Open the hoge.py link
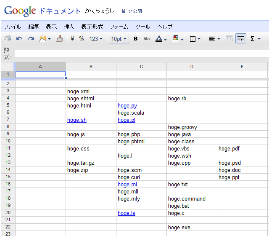The width and height of the screenshot is (269, 236). pyautogui.click(x=127, y=106)
